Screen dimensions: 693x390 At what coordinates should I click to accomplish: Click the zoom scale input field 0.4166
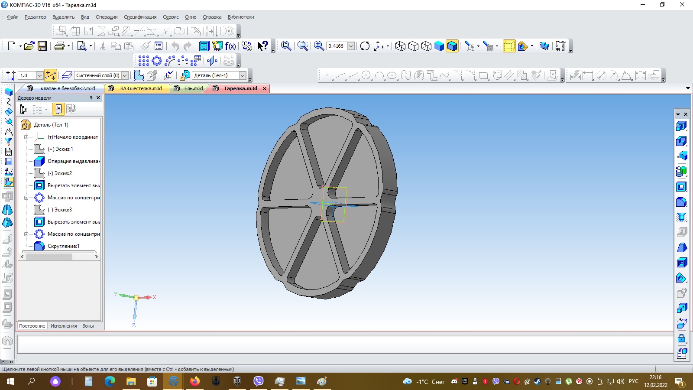(337, 46)
